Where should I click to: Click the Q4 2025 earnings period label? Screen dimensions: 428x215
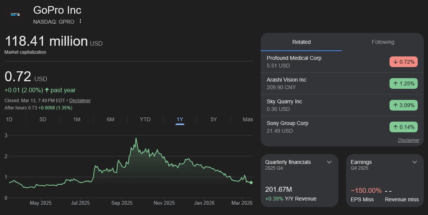[x=359, y=168]
